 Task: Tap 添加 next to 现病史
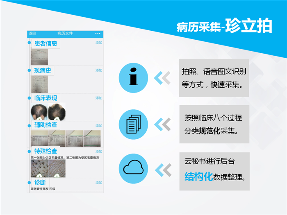(x=99, y=70)
